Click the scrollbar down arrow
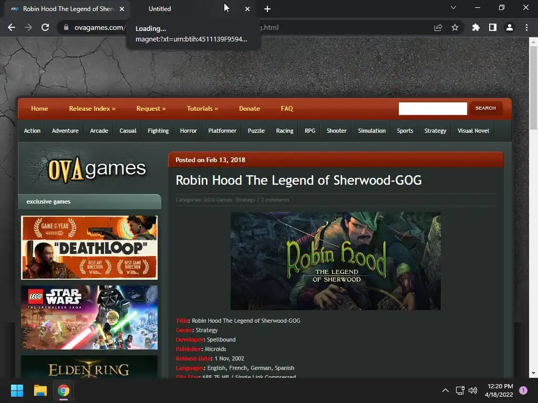The width and height of the screenshot is (538, 403). point(533,373)
